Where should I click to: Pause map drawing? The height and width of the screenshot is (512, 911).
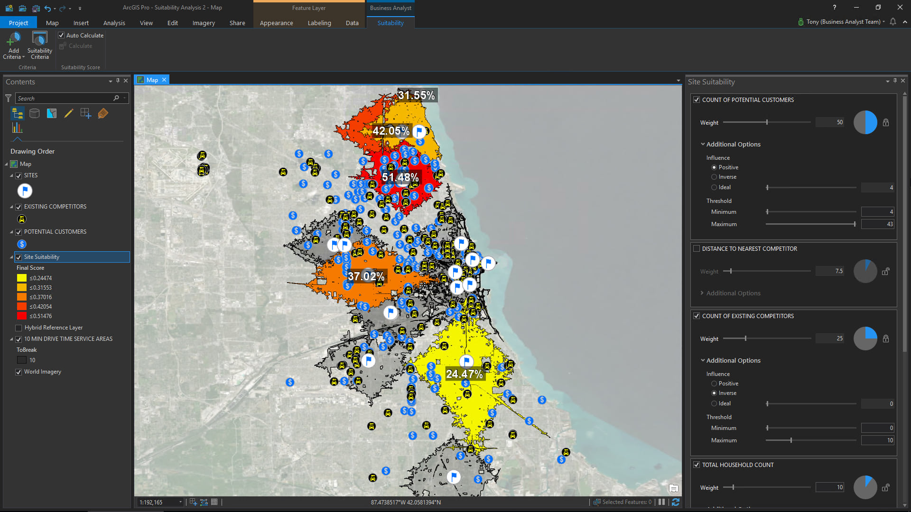click(x=661, y=502)
